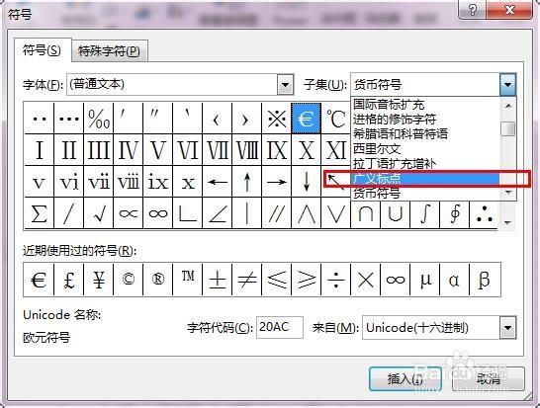Viewport: 540px width, 408px height.
Task: Open the 字体 font dropdown arrow
Action: 285,84
